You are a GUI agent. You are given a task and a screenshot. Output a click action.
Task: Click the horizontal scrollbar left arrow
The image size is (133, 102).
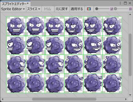click(3, 99)
